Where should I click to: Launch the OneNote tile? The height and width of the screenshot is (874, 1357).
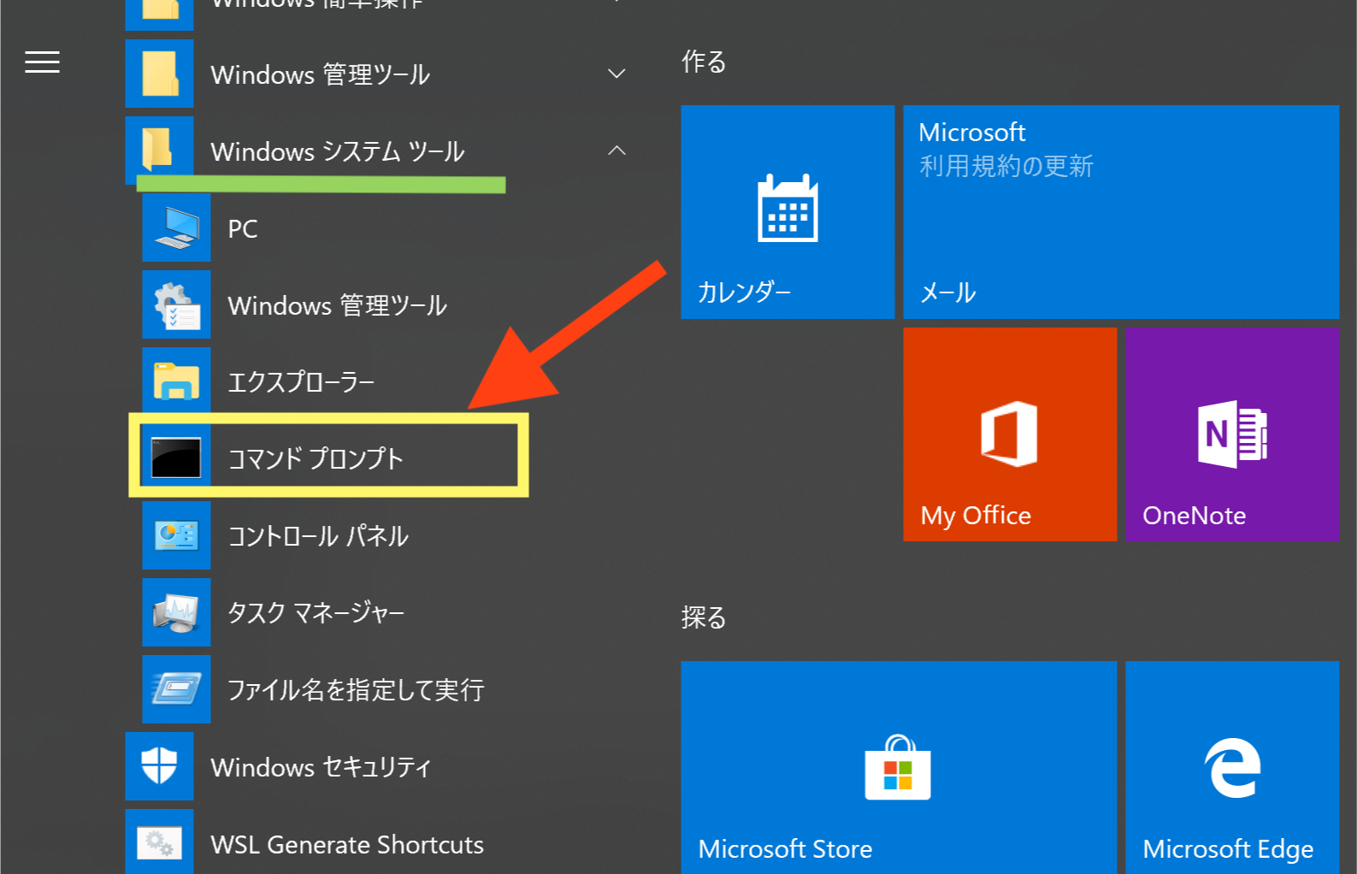pyautogui.click(x=1232, y=434)
